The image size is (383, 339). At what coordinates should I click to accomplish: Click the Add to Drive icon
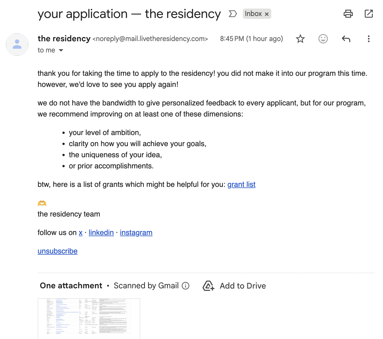point(208,286)
